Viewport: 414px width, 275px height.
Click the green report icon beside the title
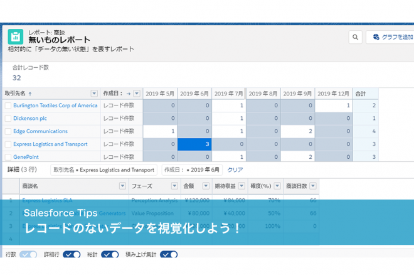pyautogui.click(x=15, y=36)
